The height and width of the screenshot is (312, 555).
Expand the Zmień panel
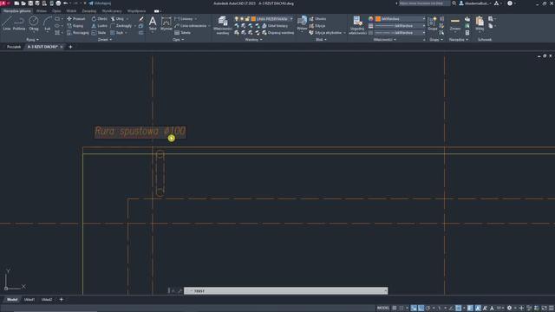[104, 40]
